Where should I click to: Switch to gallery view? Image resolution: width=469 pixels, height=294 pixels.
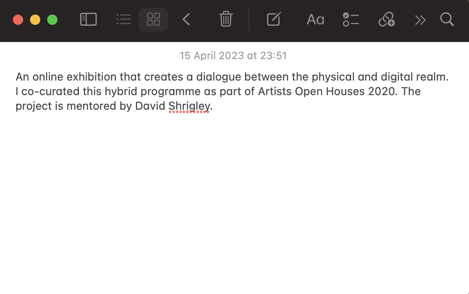[x=153, y=19]
